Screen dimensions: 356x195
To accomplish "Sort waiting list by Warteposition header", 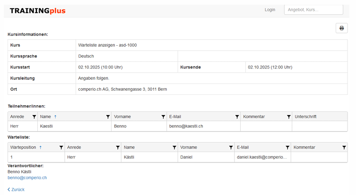I will point(24,148).
